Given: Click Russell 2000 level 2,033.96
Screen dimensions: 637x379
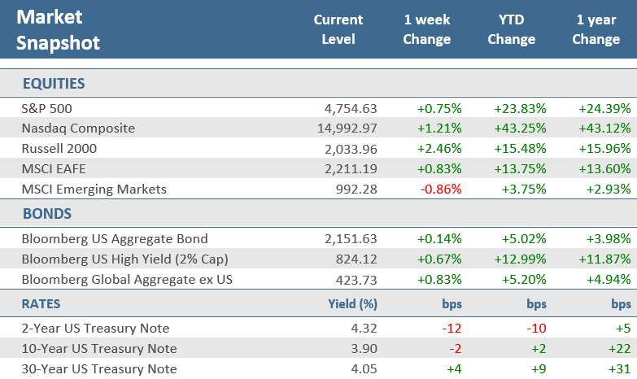Looking at the screenshot, I should pyautogui.click(x=351, y=149).
